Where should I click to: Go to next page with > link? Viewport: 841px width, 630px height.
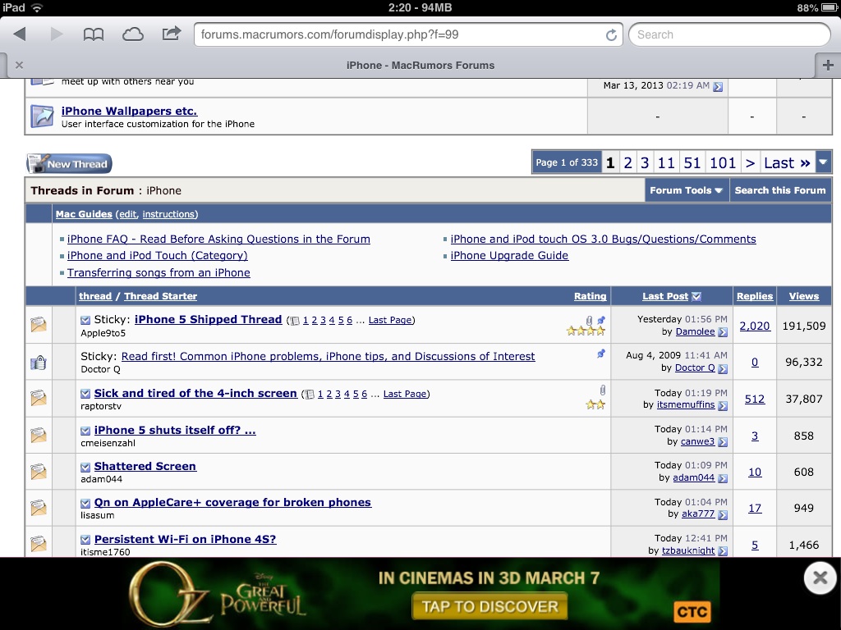click(x=750, y=162)
